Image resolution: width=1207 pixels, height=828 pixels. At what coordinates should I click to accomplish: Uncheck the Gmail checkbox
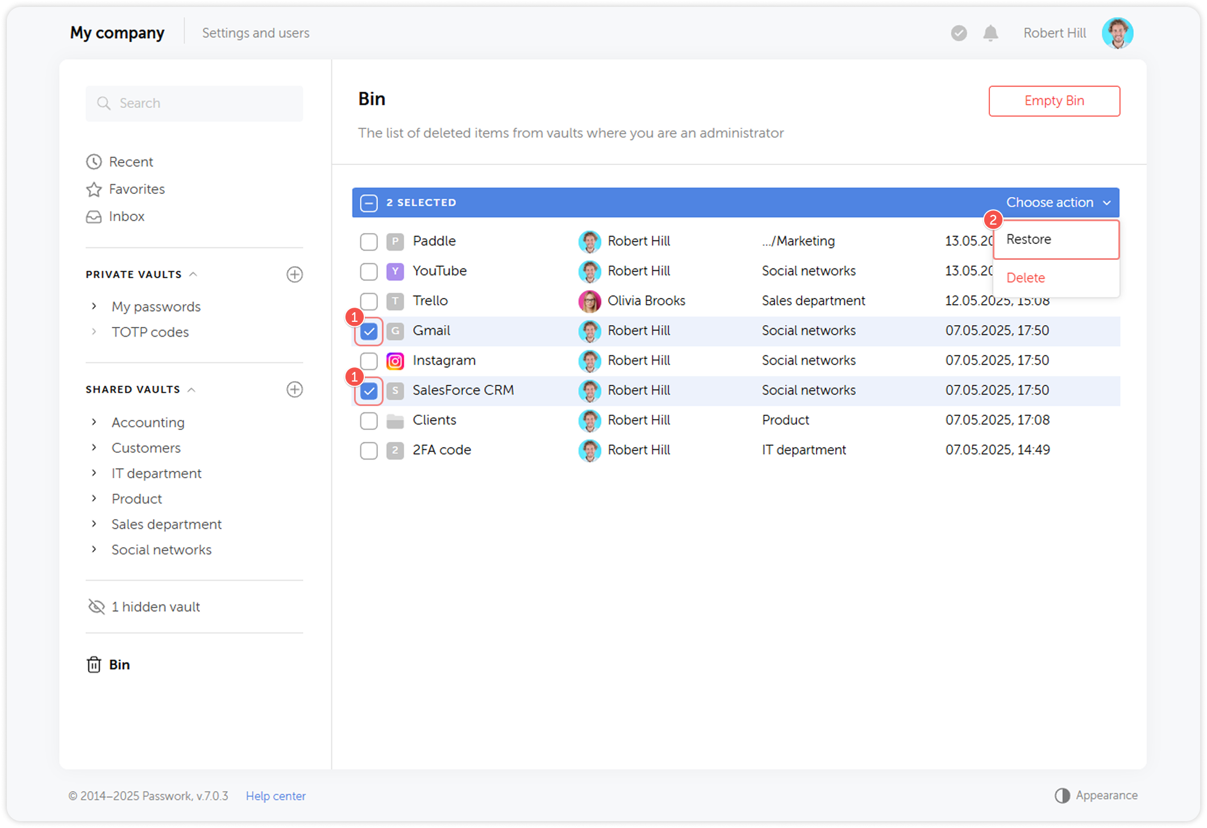[x=369, y=331]
